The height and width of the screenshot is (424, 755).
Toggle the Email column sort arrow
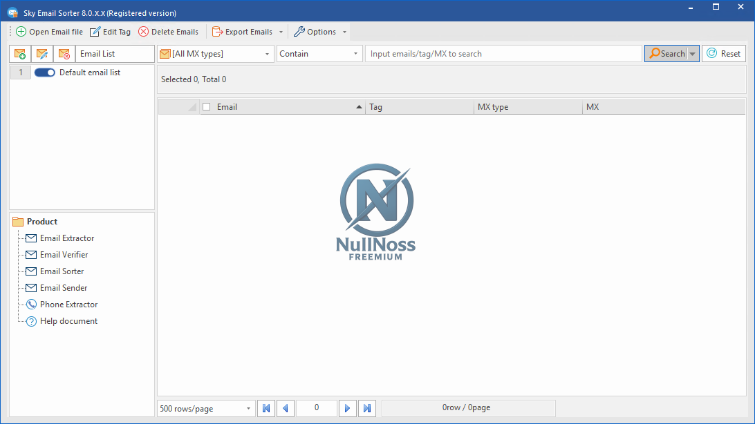coord(359,106)
